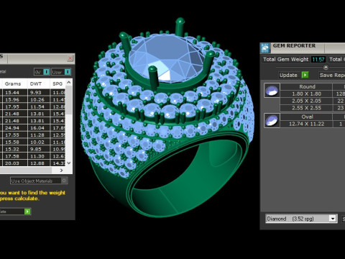345x259 pixels.
Task: Click the 15.96 grams cell
Action: (x=14, y=99)
